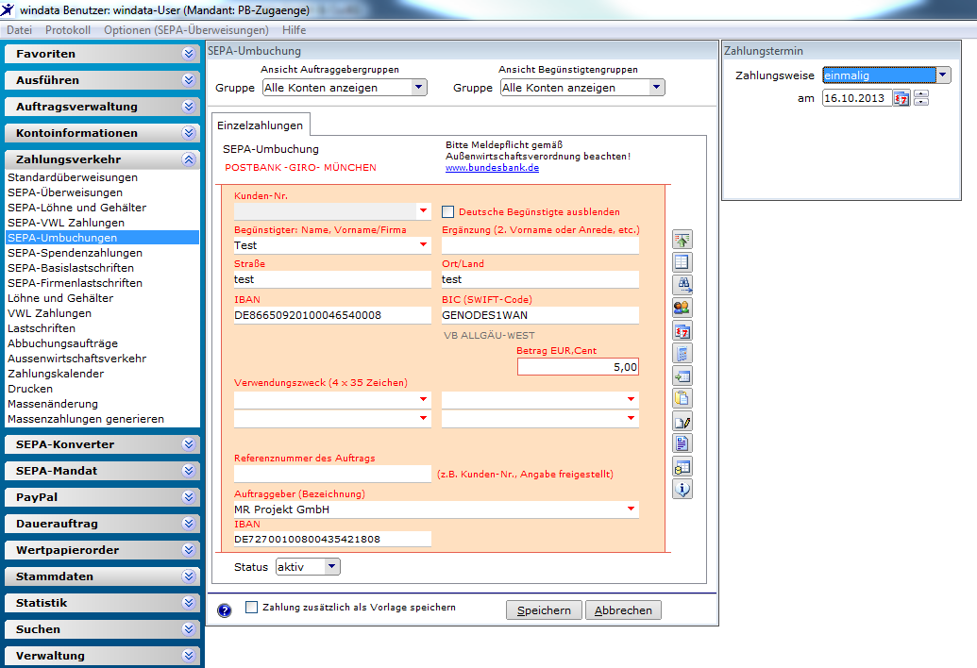Expand the Kunden-Nr. dropdown arrow

(x=423, y=211)
